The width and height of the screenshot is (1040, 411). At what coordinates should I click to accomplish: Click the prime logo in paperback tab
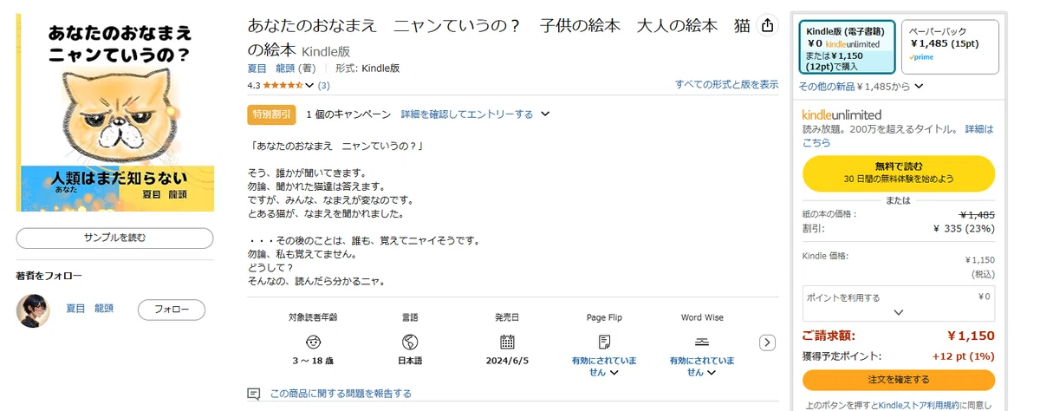920,56
